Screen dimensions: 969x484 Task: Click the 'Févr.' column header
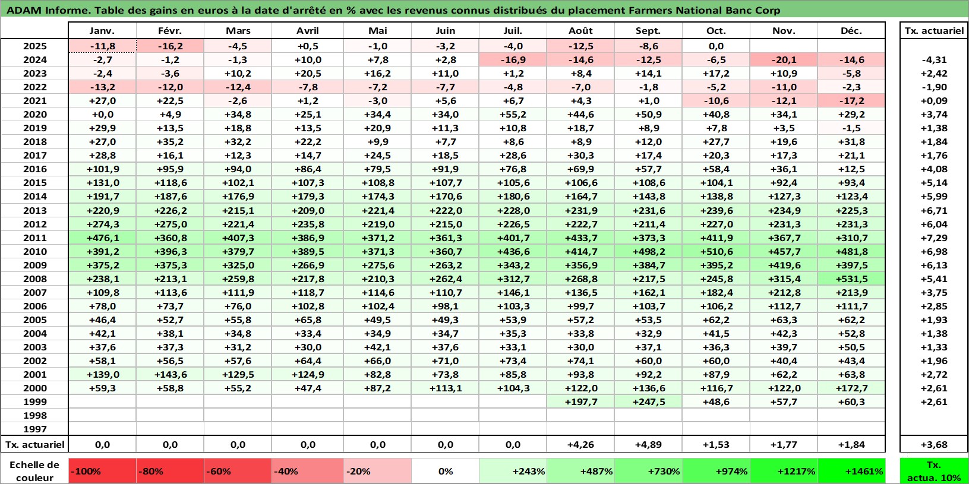[x=170, y=31]
